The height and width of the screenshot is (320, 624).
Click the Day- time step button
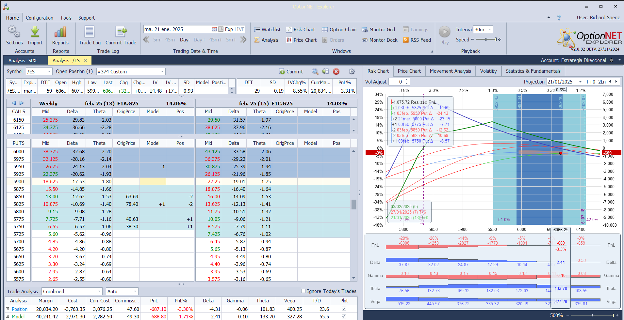[x=185, y=40]
